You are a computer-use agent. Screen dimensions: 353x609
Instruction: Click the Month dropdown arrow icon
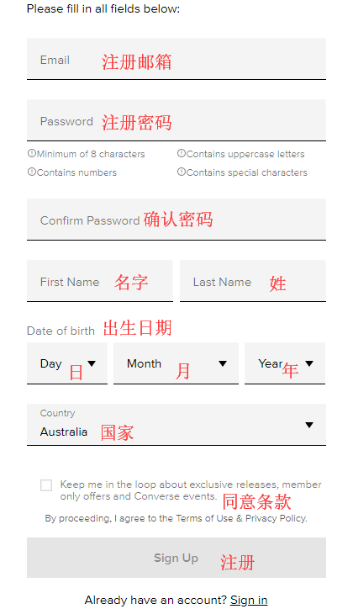click(223, 363)
